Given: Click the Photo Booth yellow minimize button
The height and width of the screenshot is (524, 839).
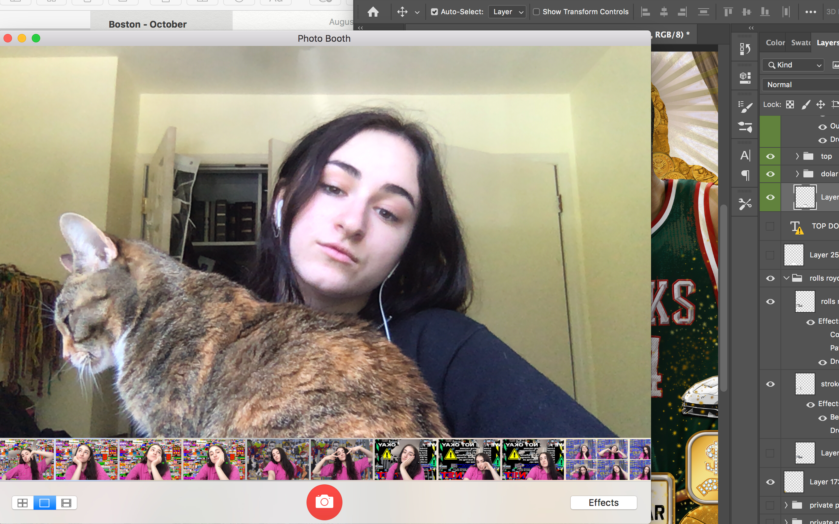Looking at the screenshot, I should [x=22, y=38].
